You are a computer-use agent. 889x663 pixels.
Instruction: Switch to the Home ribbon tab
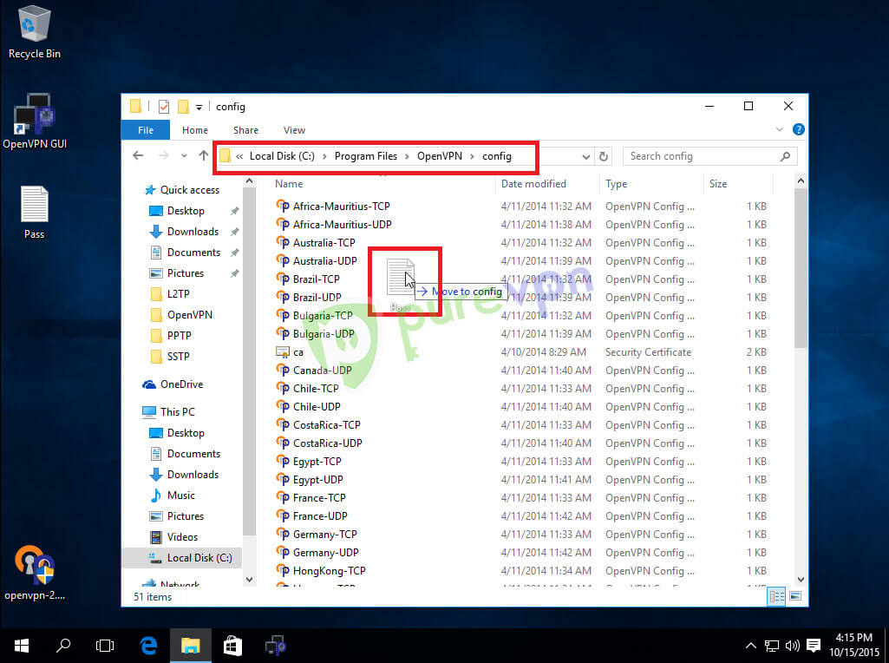195,130
